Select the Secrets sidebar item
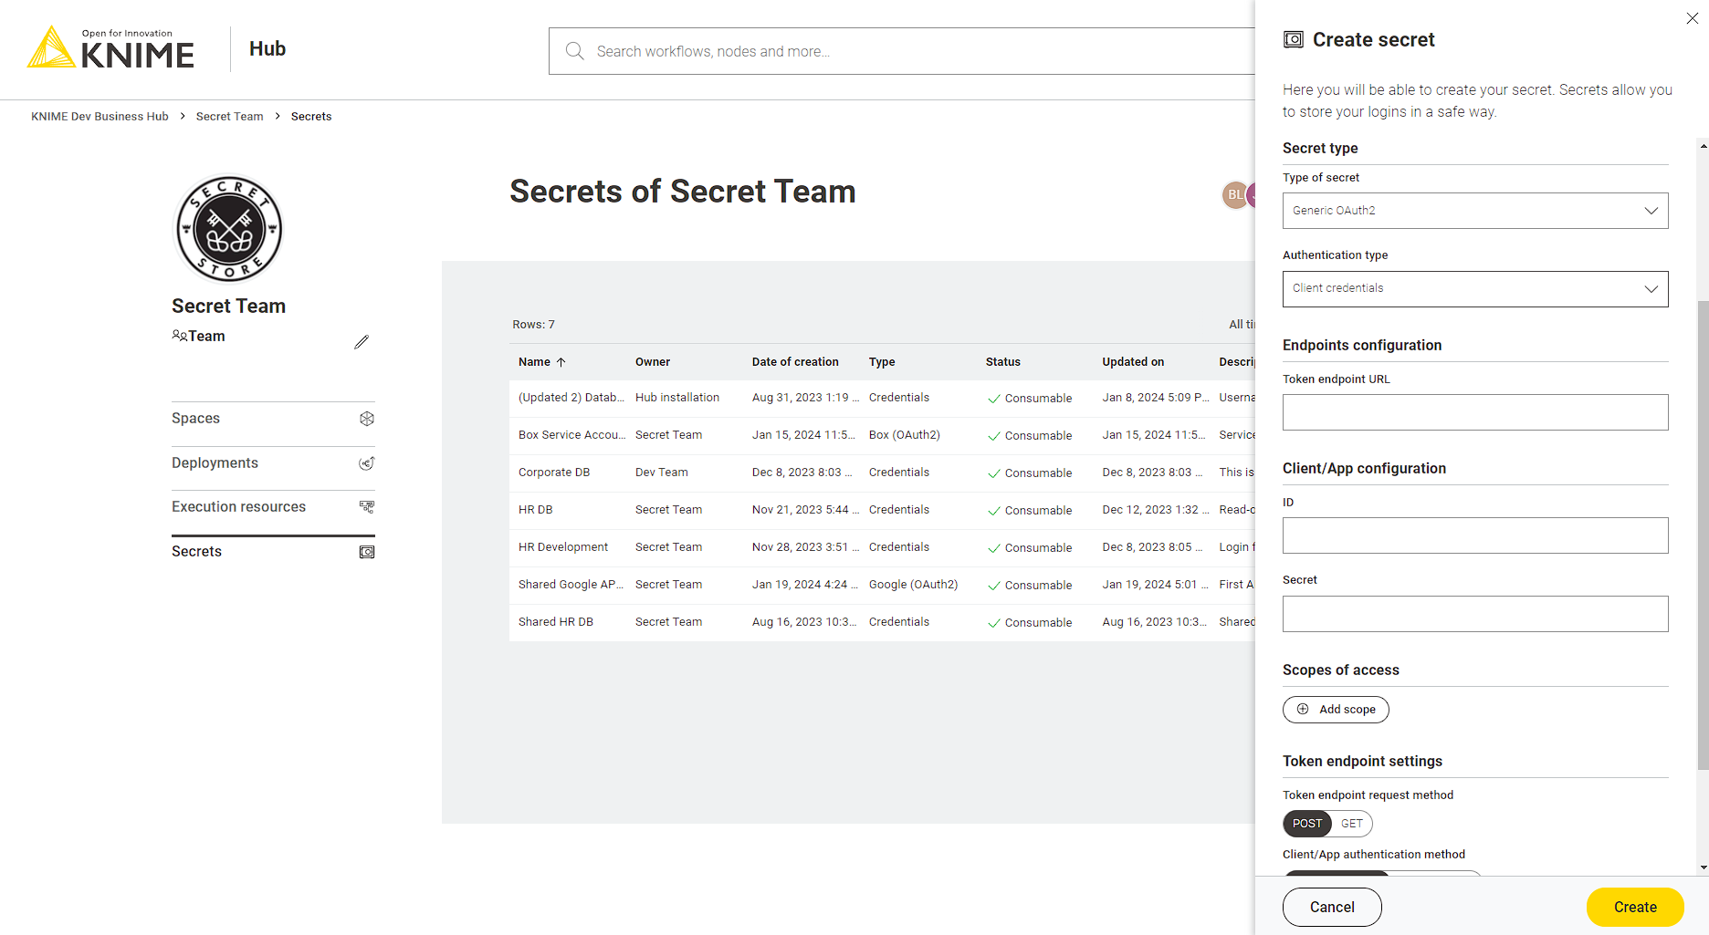 click(x=273, y=552)
